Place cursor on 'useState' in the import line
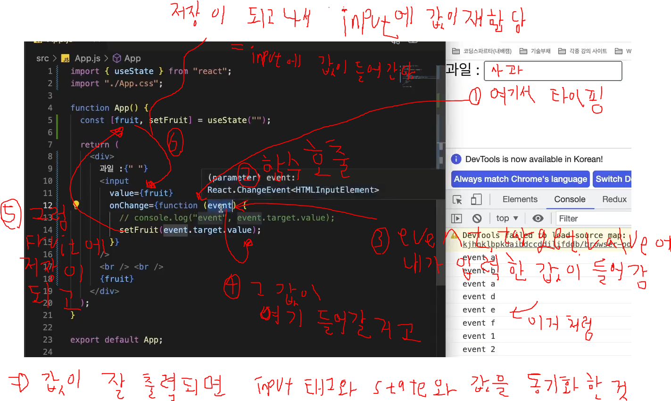This screenshot has height=401, width=671. 134,71
